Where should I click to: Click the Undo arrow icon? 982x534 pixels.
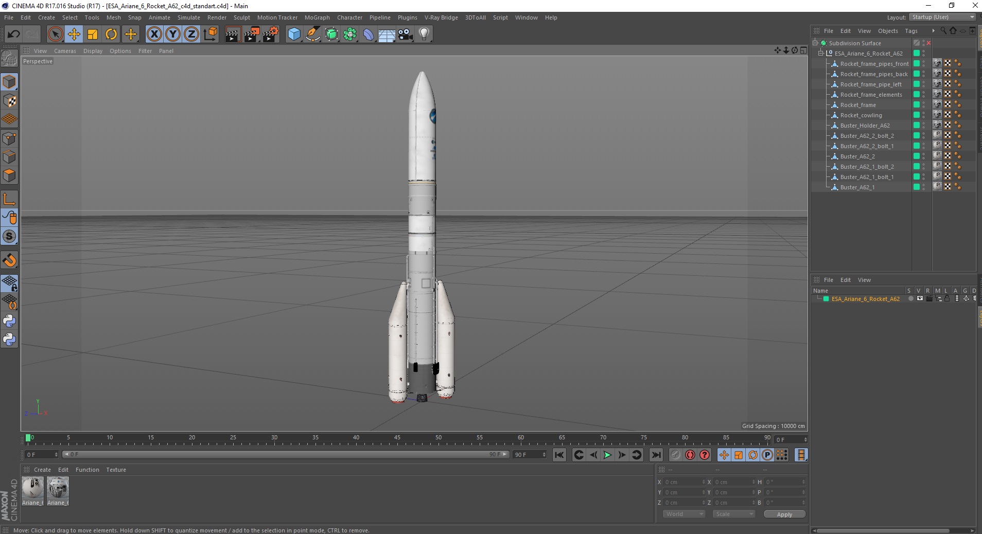(x=14, y=34)
